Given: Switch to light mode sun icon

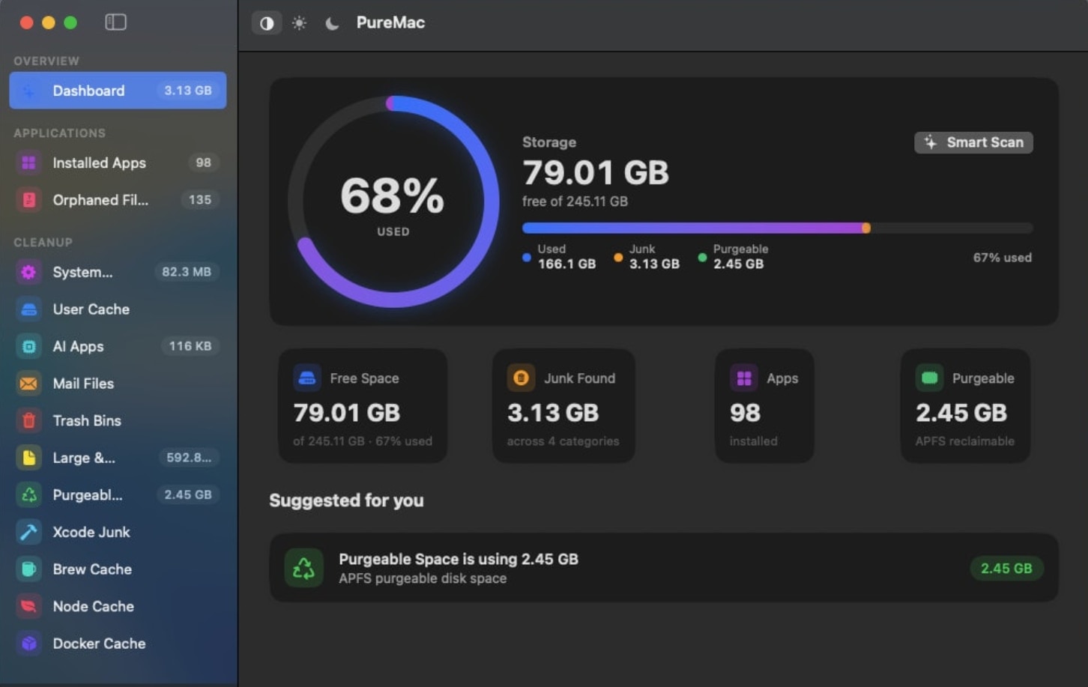Looking at the screenshot, I should click(x=299, y=23).
